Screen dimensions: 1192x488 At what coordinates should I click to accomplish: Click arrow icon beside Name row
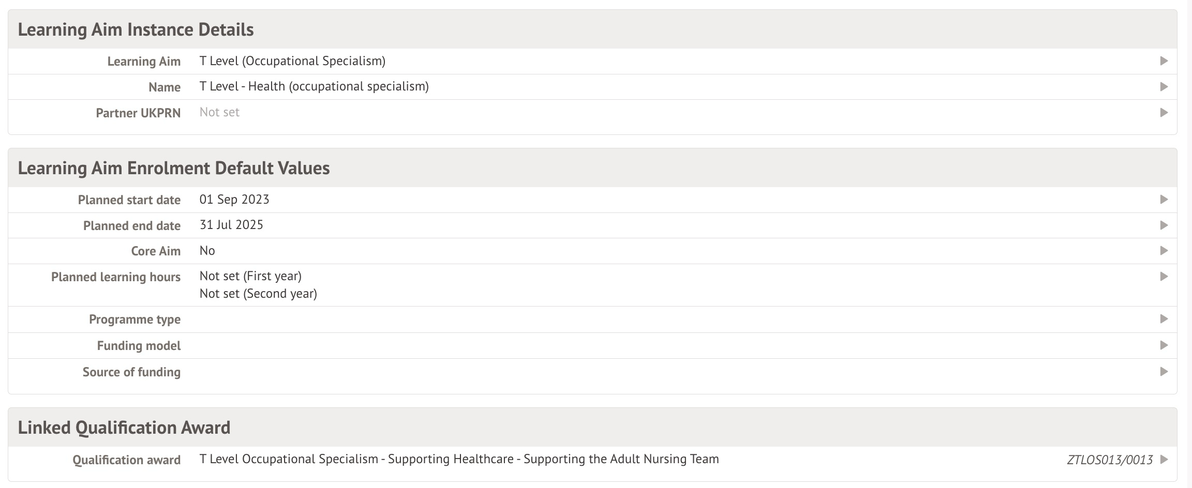1164,86
